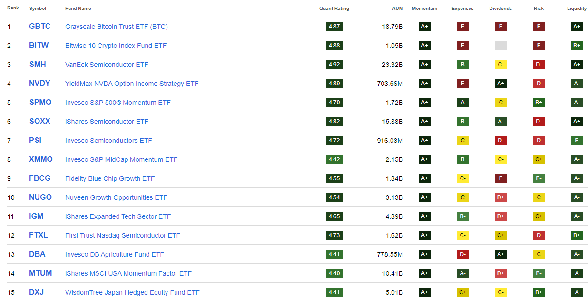The image size is (588, 300).
Task: Click NVDY's A+ Dividends grade badge
Action: point(500,84)
